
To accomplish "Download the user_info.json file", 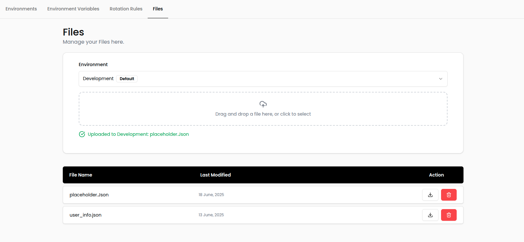I will click(430, 215).
